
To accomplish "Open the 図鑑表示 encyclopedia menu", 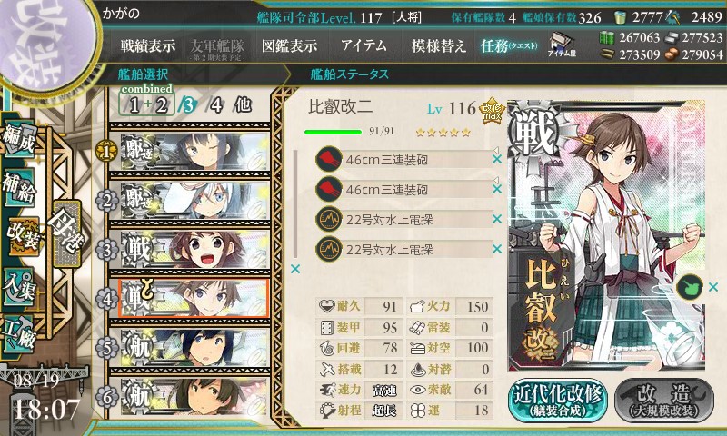I will point(289,45).
